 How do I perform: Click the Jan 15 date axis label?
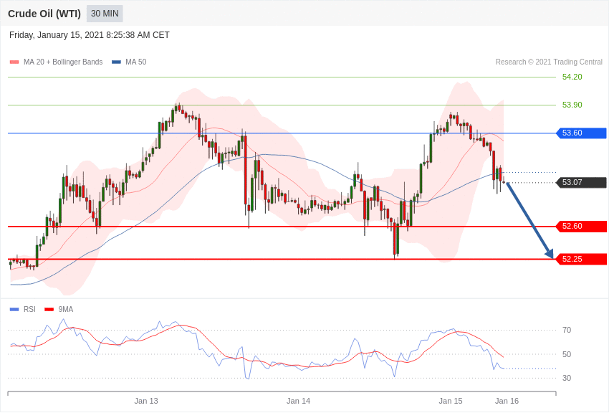point(451,401)
